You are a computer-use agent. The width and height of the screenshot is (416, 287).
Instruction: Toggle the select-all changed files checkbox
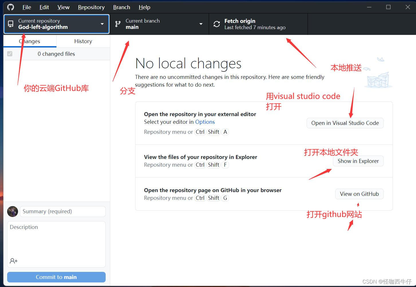click(10, 54)
